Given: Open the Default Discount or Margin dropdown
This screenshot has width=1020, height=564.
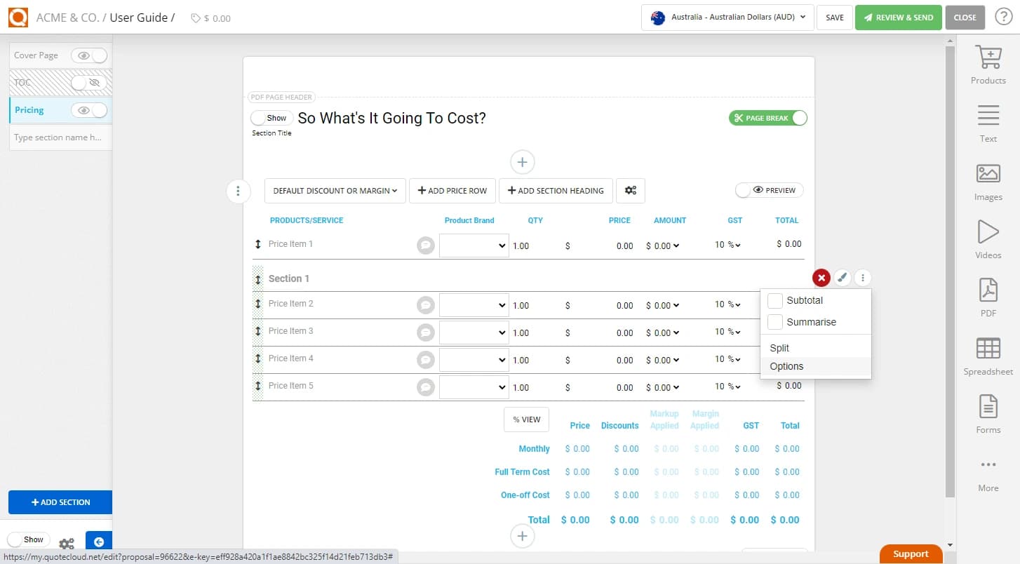Looking at the screenshot, I should click(x=335, y=190).
